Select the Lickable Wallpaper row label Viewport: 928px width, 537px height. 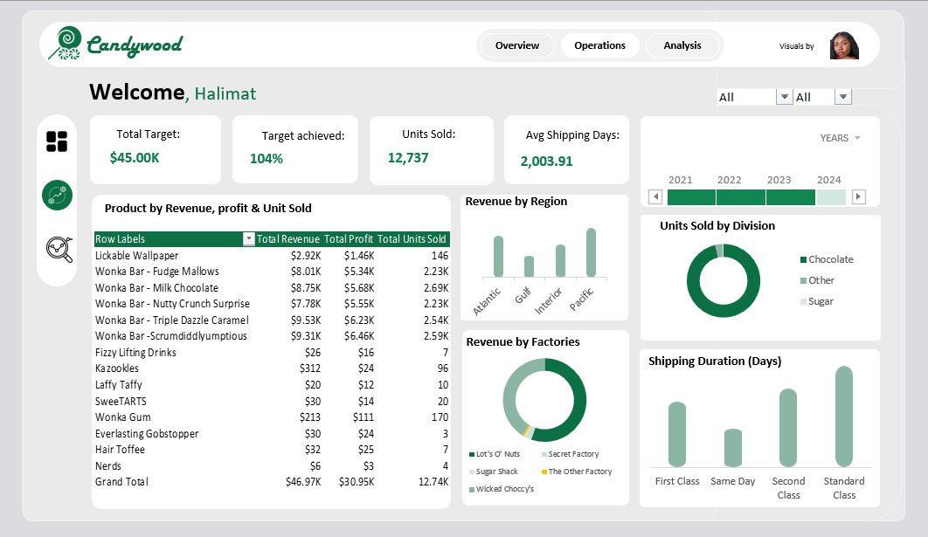[136, 256]
